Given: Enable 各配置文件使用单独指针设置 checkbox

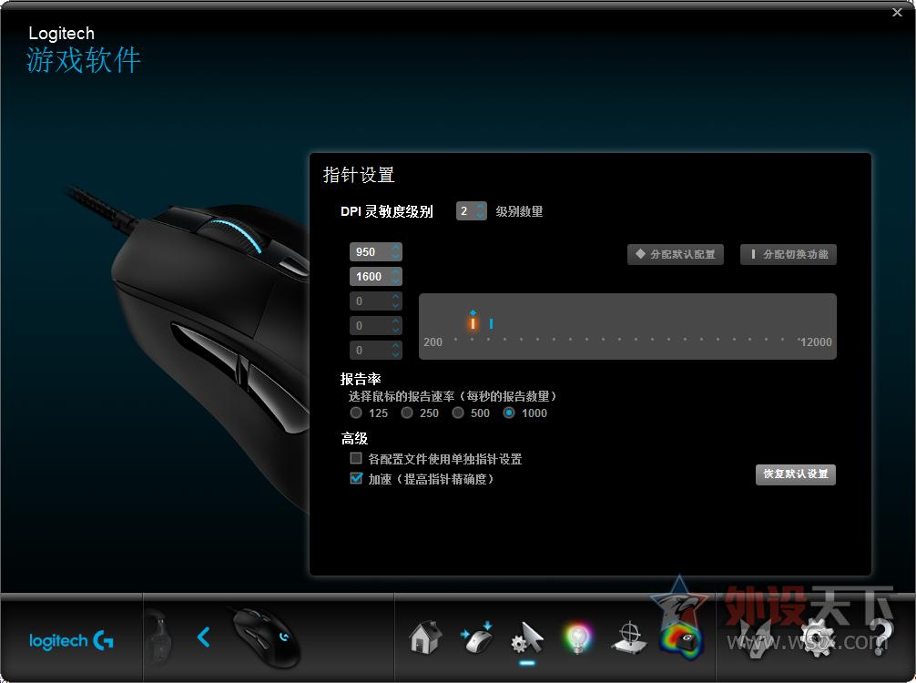Looking at the screenshot, I should 356,458.
